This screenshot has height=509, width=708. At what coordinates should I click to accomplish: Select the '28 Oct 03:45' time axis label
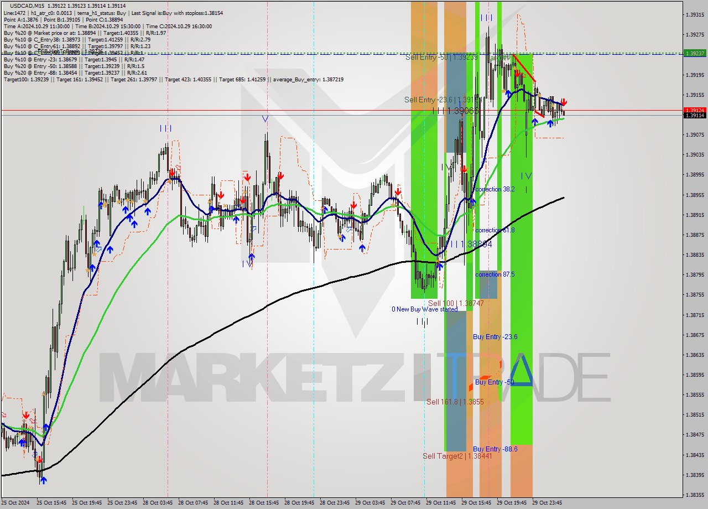(158, 503)
